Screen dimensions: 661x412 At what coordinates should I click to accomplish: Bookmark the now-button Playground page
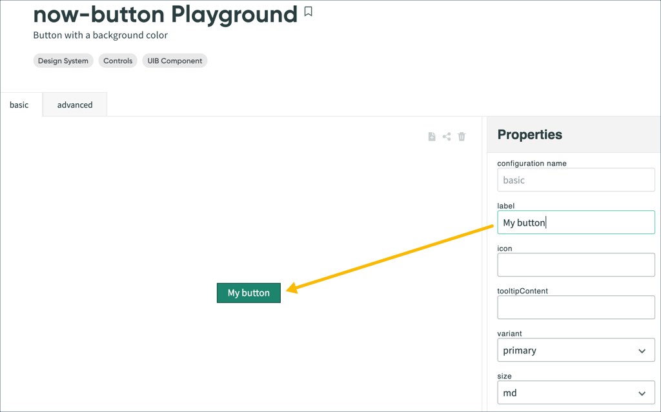point(307,11)
